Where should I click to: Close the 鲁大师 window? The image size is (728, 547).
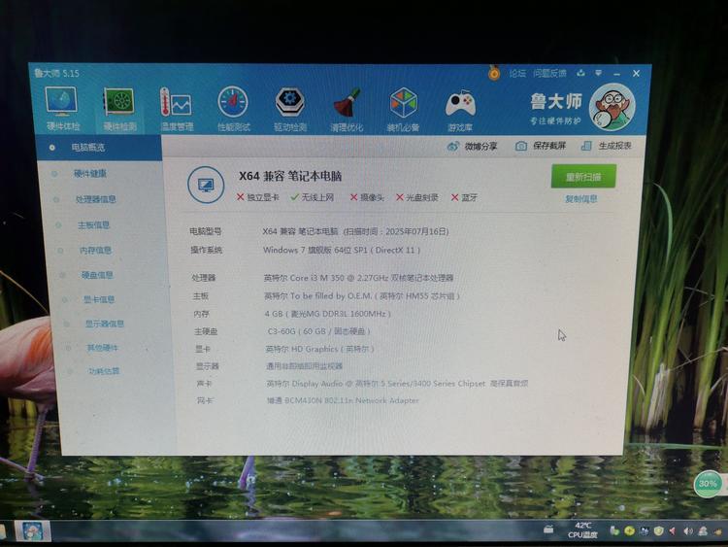click(637, 74)
